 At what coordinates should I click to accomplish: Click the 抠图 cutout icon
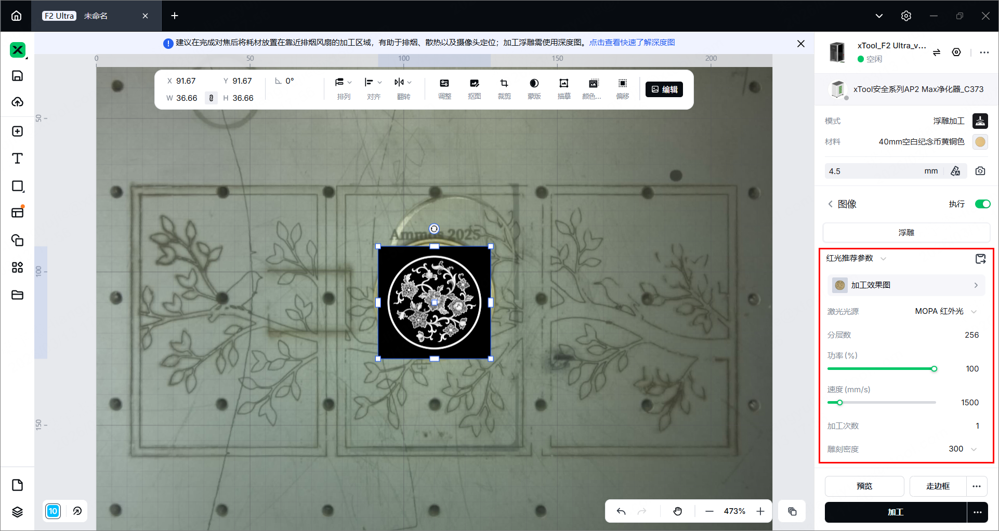474,89
